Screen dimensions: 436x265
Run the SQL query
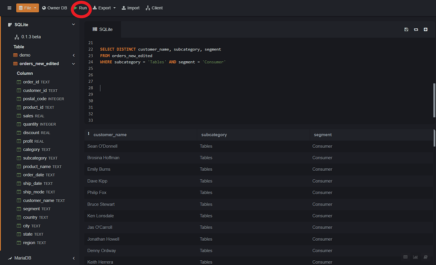(81, 8)
